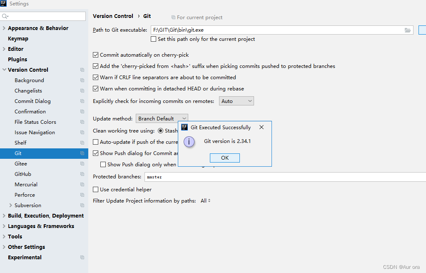Select the Issue Navigation tree row

click(x=44, y=133)
